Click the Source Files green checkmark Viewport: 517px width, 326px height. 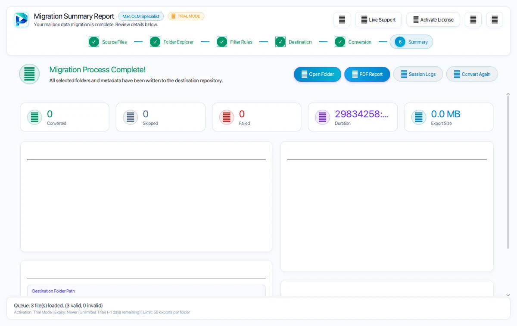click(x=94, y=42)
